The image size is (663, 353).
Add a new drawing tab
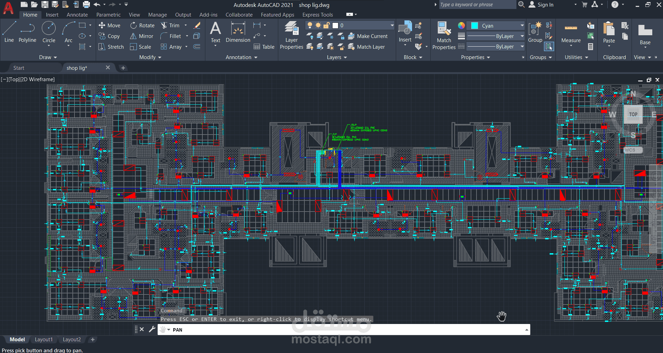pos(123,68)
